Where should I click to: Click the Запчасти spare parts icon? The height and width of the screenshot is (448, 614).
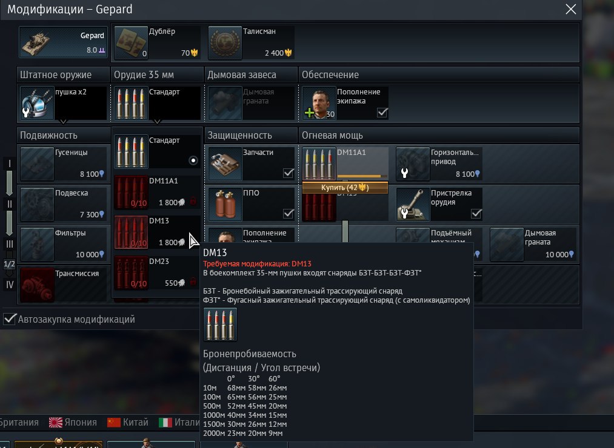tap(225, 164)
